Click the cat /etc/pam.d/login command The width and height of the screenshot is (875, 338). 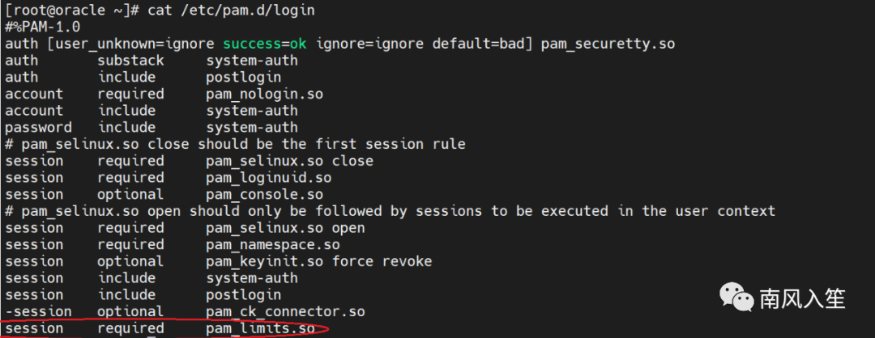(231, 11)
